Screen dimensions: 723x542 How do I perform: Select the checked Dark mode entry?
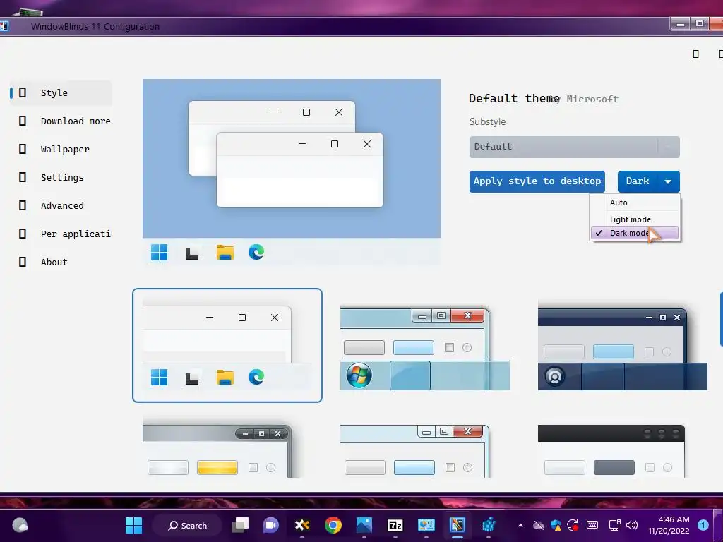click(x=635, y=233)
